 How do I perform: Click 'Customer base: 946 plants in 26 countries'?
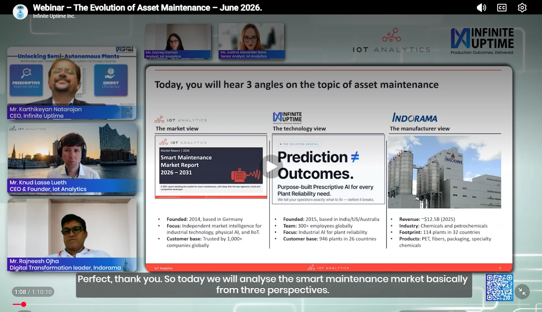pyautogui.click(x=330, y=239)
